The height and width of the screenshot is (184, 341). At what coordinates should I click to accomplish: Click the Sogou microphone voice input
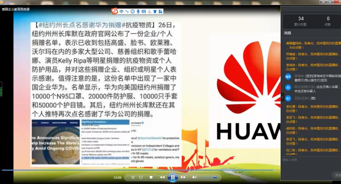tap(138, 11)
